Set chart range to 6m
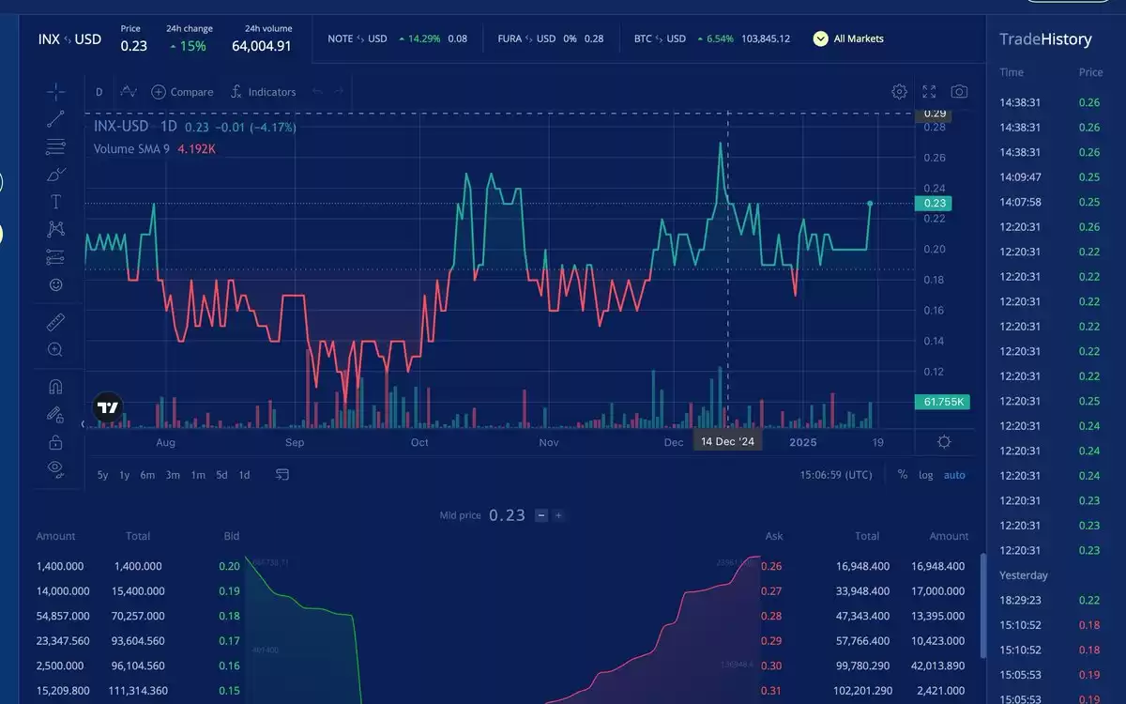The height and width of the screenshot is (704, 1126). click(x=147, y=475)
